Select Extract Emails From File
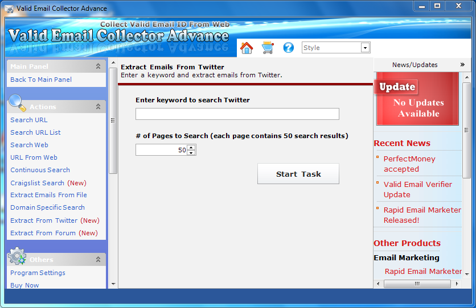This screenshot has height=308, width=476. (x=48, y=195)
